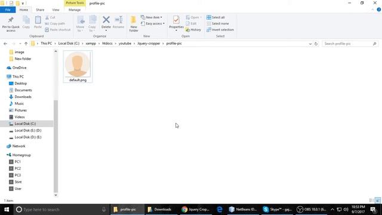Click the Cut command

50,17
